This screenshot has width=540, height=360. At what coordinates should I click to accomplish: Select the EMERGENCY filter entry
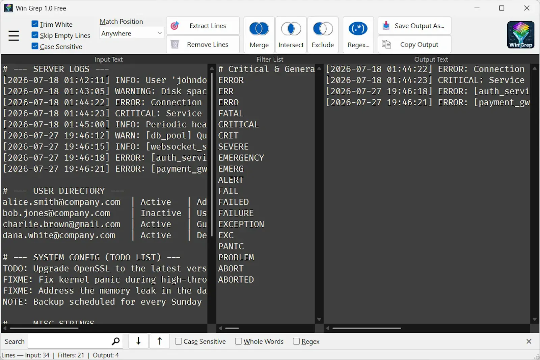(241, 158)
